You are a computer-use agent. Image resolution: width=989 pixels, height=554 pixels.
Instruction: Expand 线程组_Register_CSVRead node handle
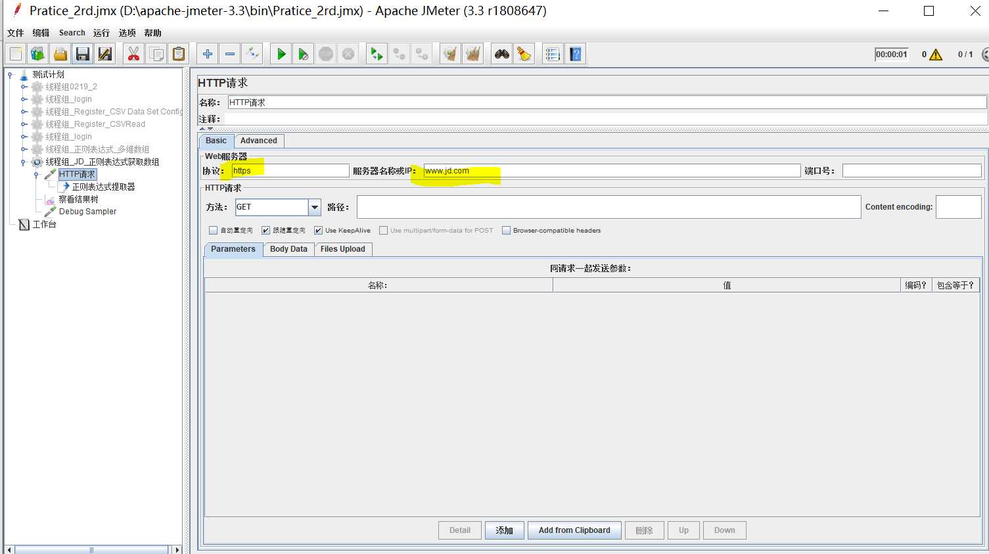[x=24, y=124]
